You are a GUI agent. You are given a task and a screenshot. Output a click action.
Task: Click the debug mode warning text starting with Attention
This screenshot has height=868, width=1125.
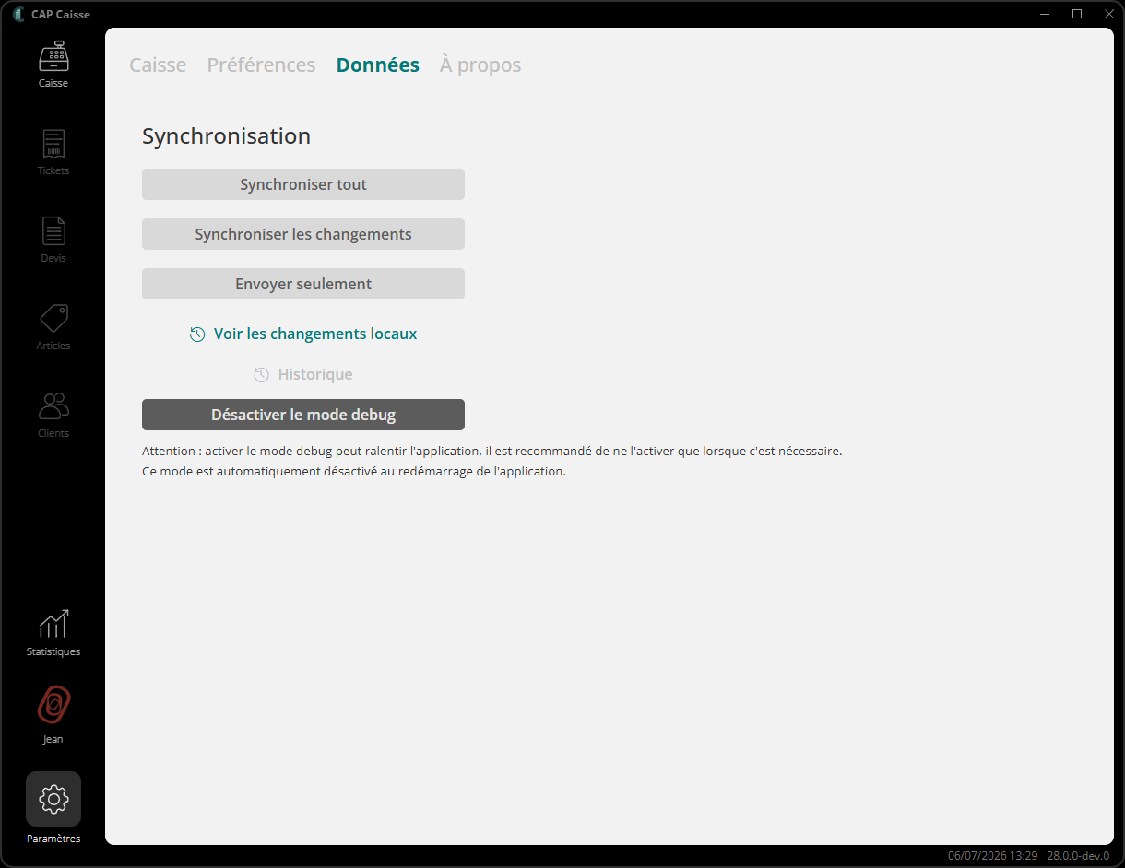(492, 452)
